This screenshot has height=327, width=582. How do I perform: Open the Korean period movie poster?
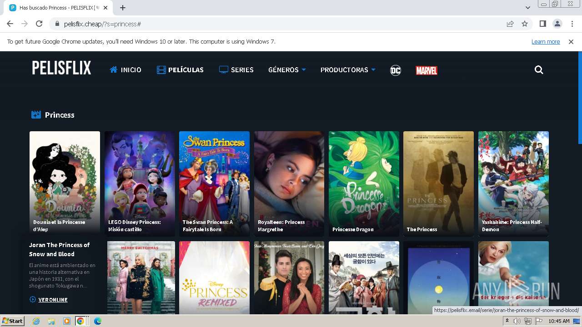click(364, 277)
